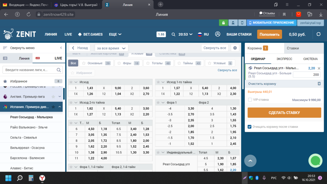327x184 pixels.
Task: Open the за все время dropdown
Action: [112, 48]
